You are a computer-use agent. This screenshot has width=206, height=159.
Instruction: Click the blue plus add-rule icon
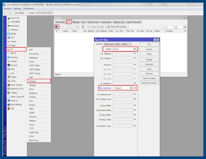click(57, 27)
